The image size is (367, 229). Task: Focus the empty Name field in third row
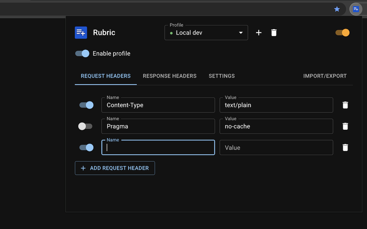click(158, 147)
